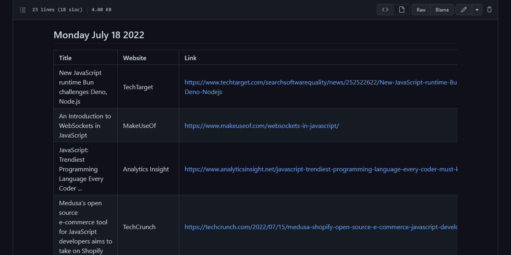Screen dimensions: 511x255
Task: Select the Monday July 18 2022 heading
Action: coord(99,35)
